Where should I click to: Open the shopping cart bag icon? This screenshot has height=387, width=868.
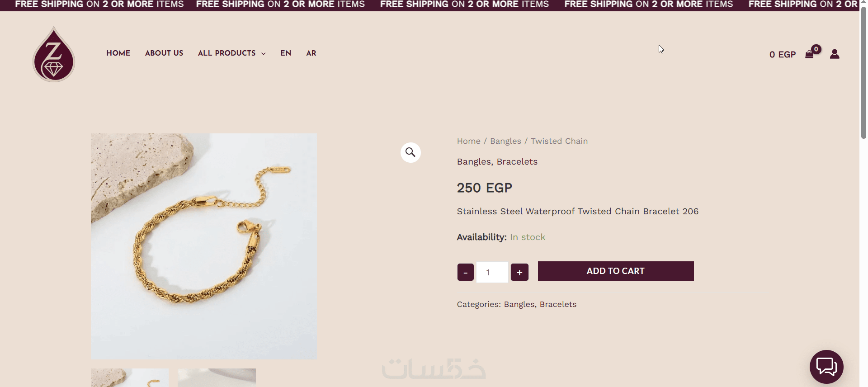click(x=809, y=54)
